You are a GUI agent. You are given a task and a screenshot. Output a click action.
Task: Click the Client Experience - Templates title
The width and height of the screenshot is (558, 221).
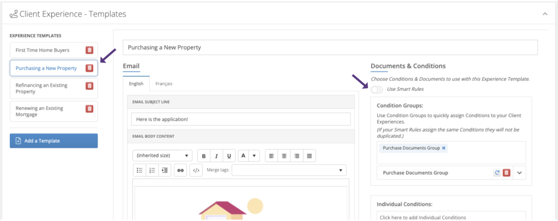(72, 14)
